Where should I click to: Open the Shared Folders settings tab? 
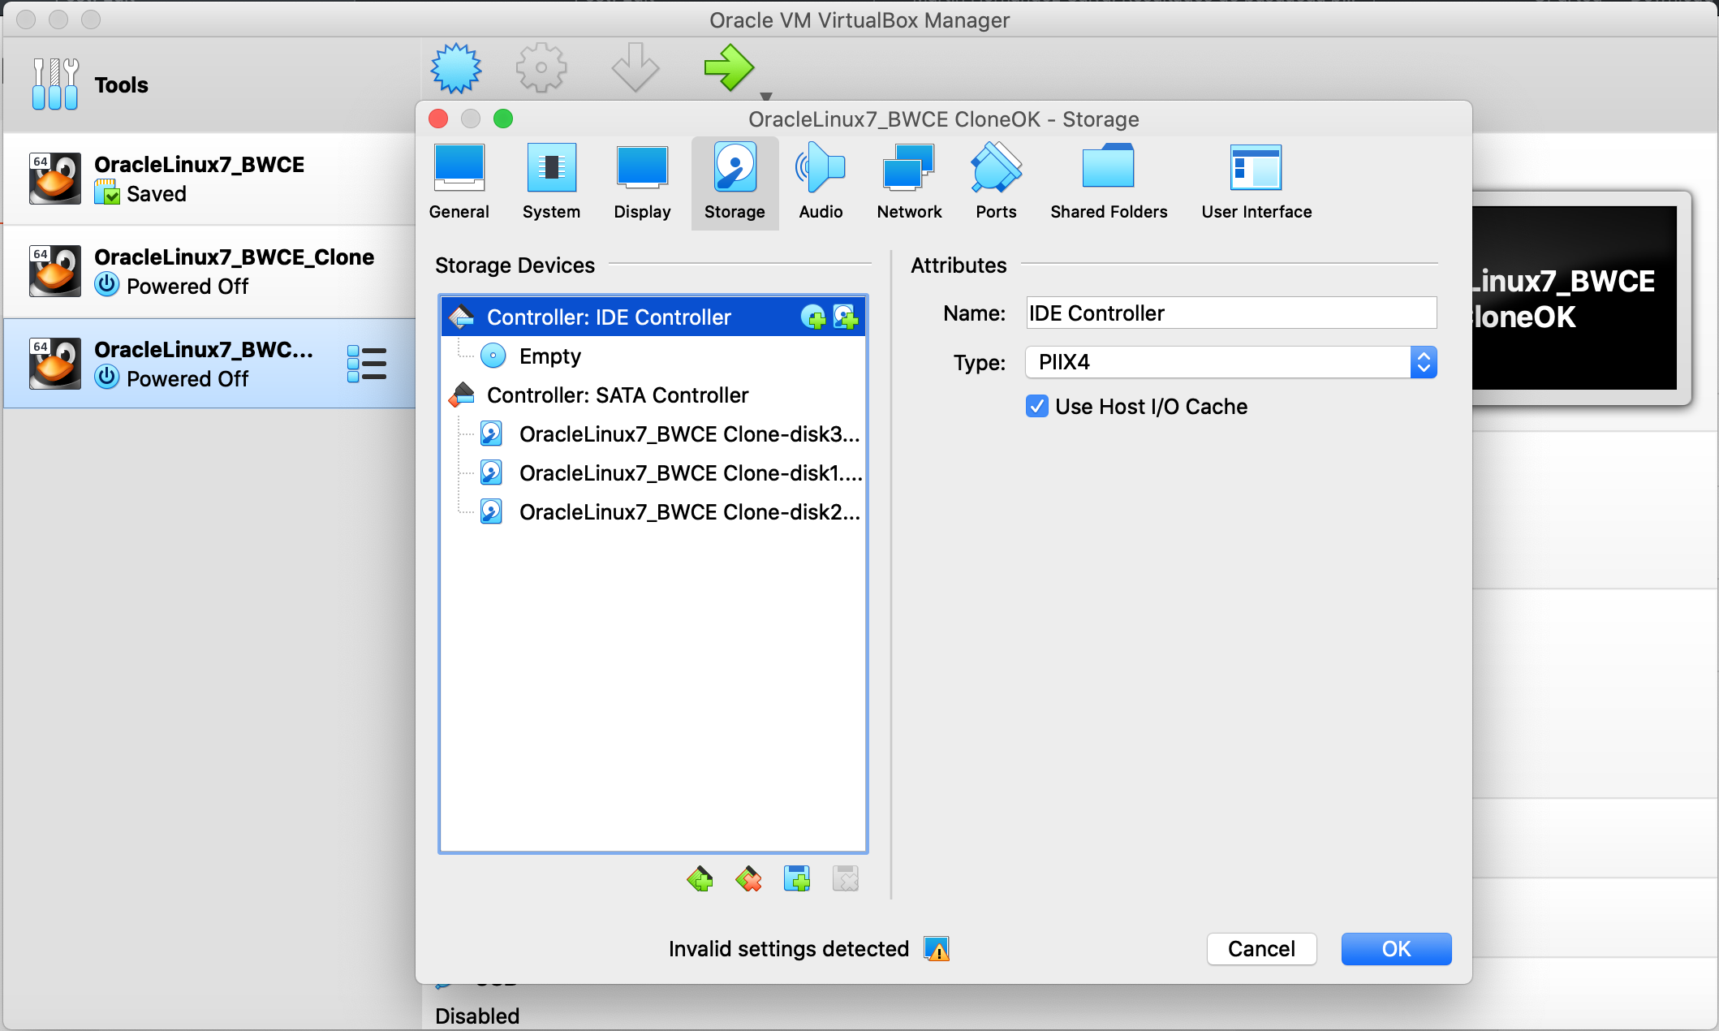1109,183
